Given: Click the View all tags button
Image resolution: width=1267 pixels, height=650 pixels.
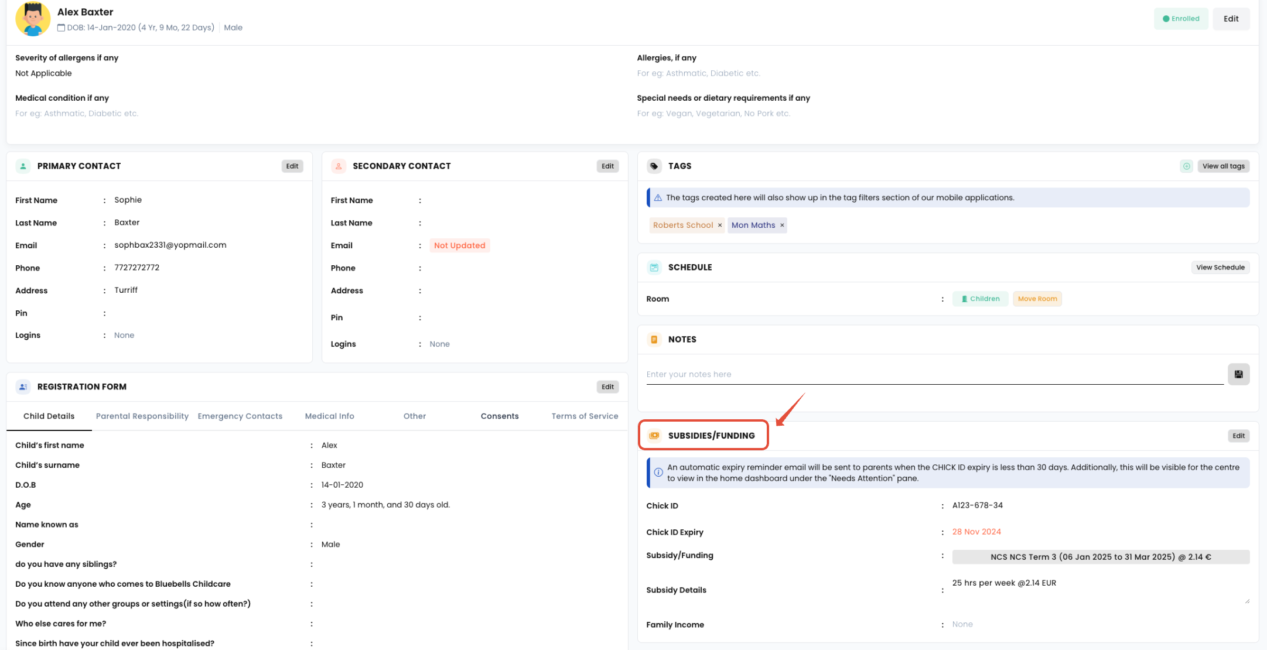Looking at the screenshot, I should click(x=1223, y=166).
